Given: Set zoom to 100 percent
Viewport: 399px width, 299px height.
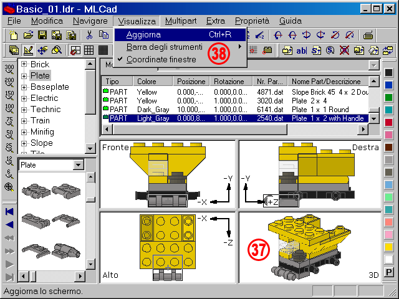Looking at the screenshot, I should coord(9,108).
